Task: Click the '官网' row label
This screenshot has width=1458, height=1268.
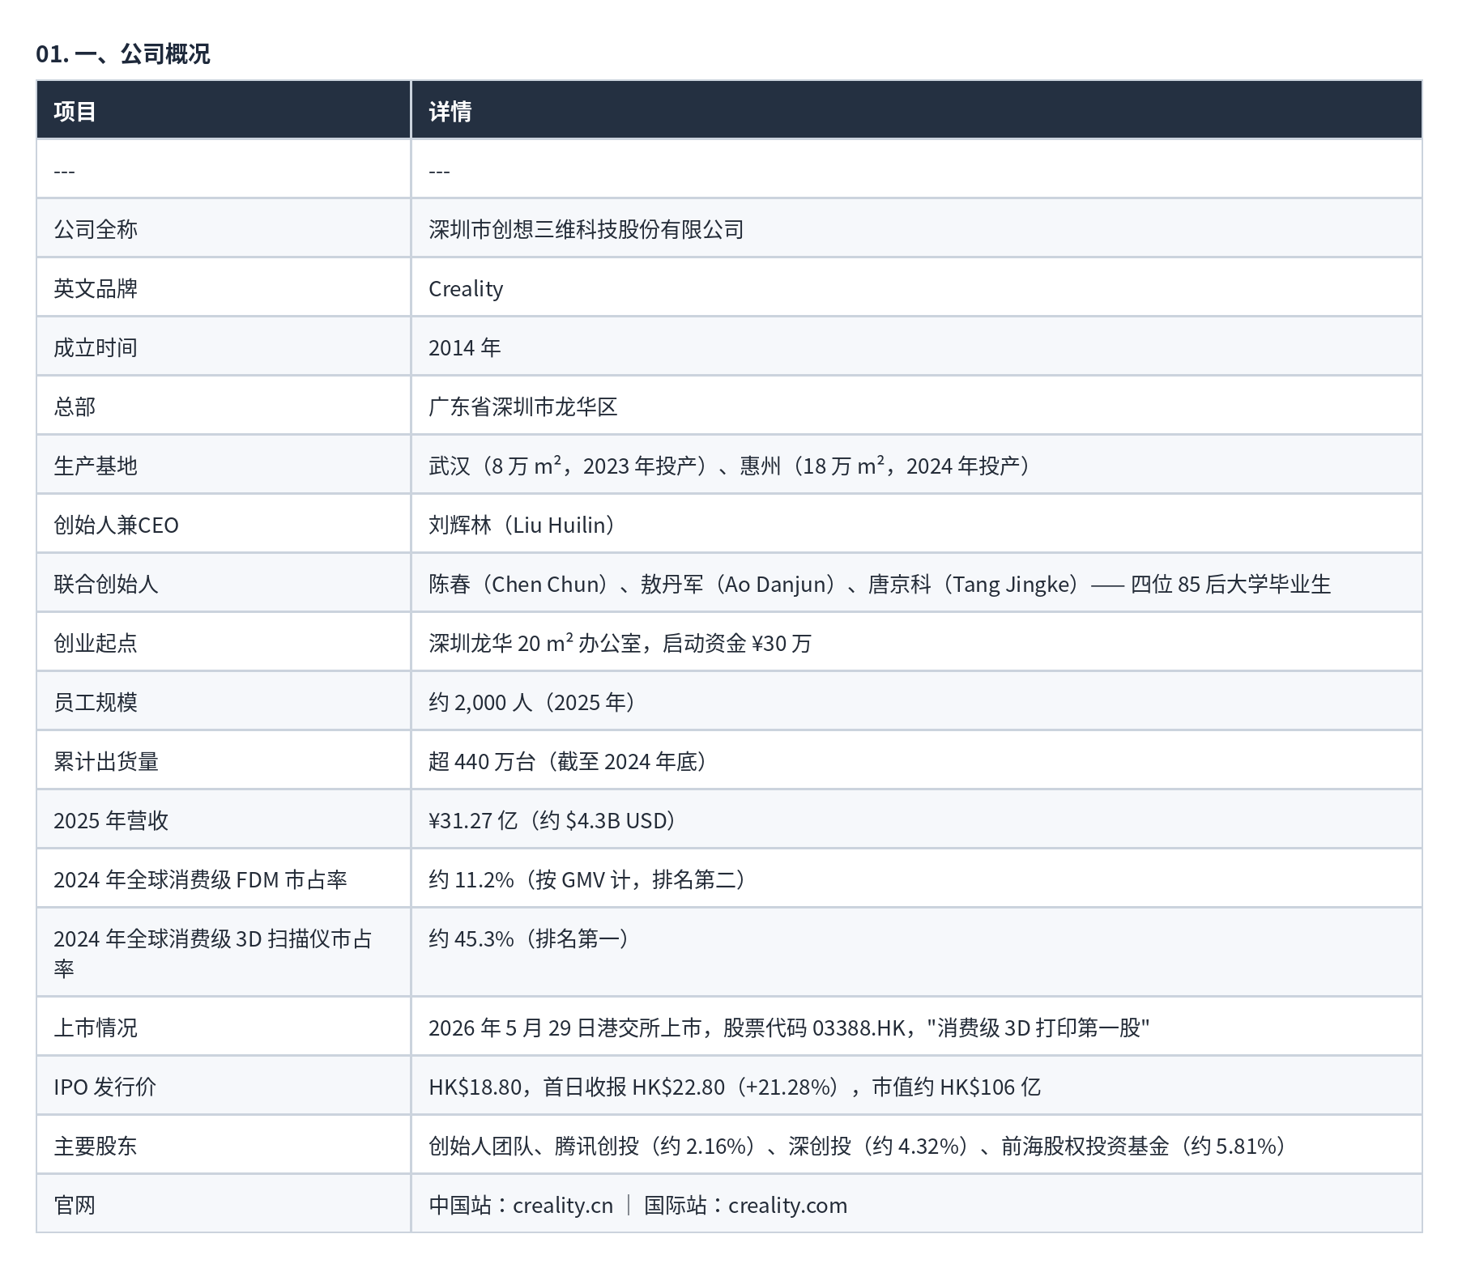Action: [x=224, y=1204]
